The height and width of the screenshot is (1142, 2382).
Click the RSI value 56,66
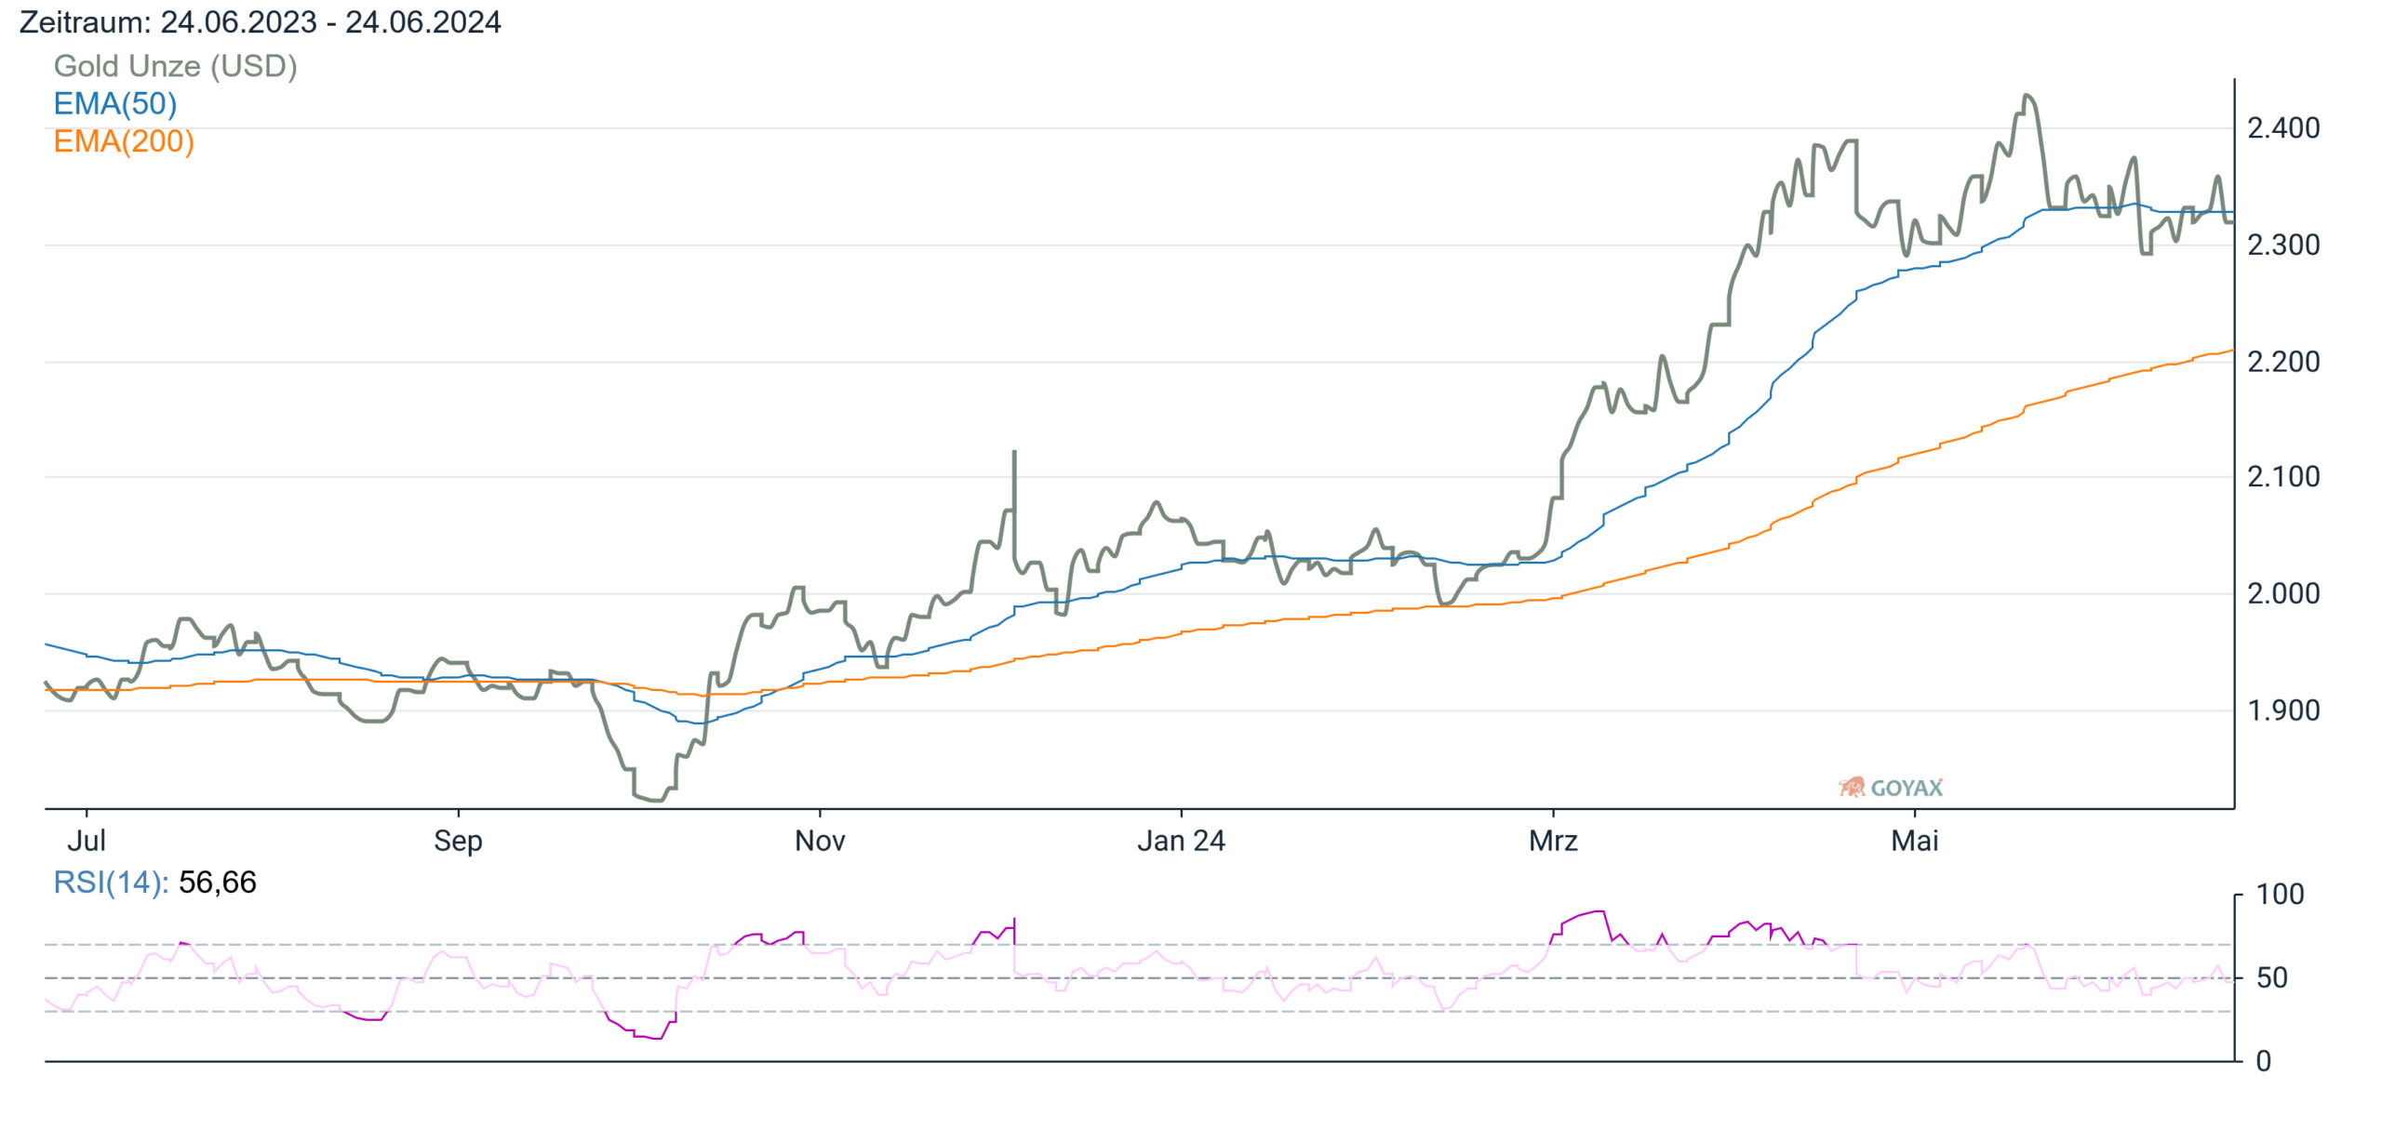tap(217, 882)
